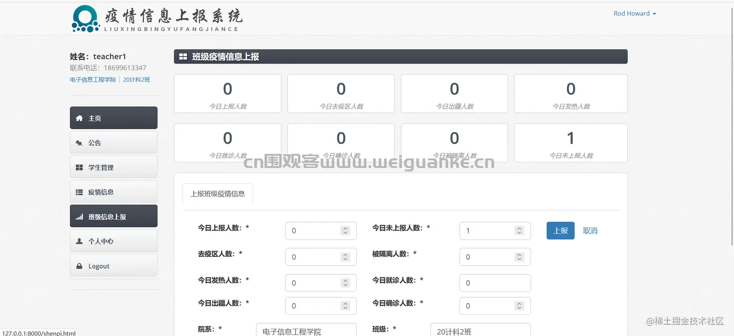Image resolution: width=734 pixels, height=336 pixels.
Task: Click the lock icon beside Logout
Action: point(79,266)
